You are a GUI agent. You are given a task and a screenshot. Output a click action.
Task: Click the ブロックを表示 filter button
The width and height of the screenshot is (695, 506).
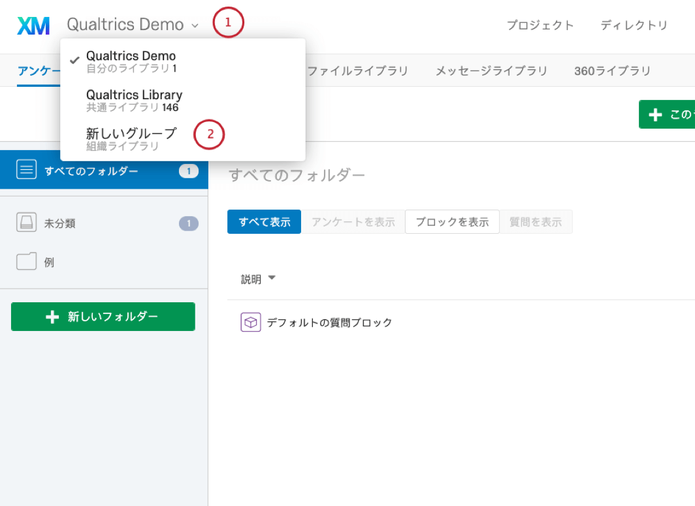[x=452, y=221]
